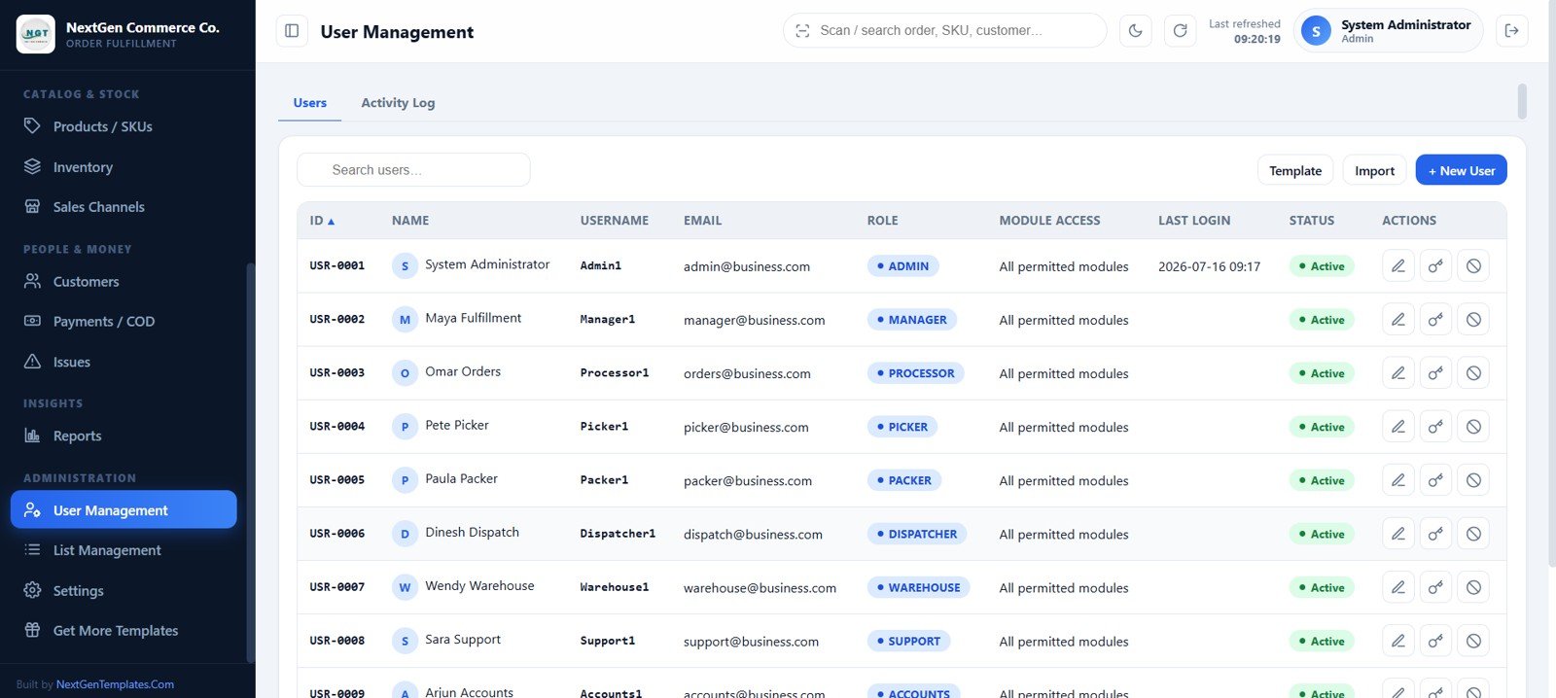Click the refresh data icon
This screenshot has width=1556, height=698.
pyautogui.click(x=1180, y=31)
